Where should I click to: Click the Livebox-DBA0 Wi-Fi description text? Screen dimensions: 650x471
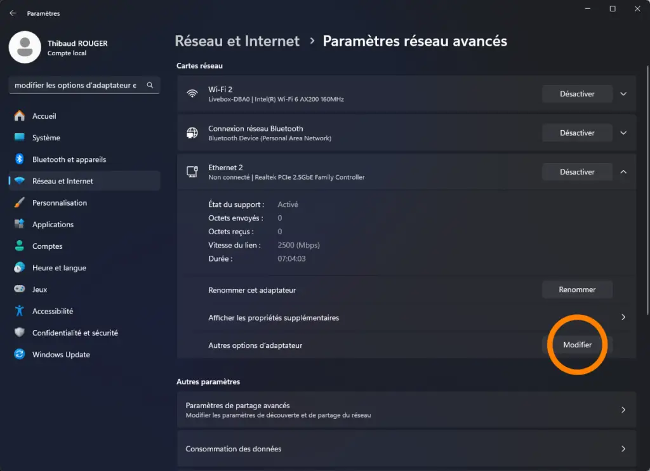coord(275,99)
